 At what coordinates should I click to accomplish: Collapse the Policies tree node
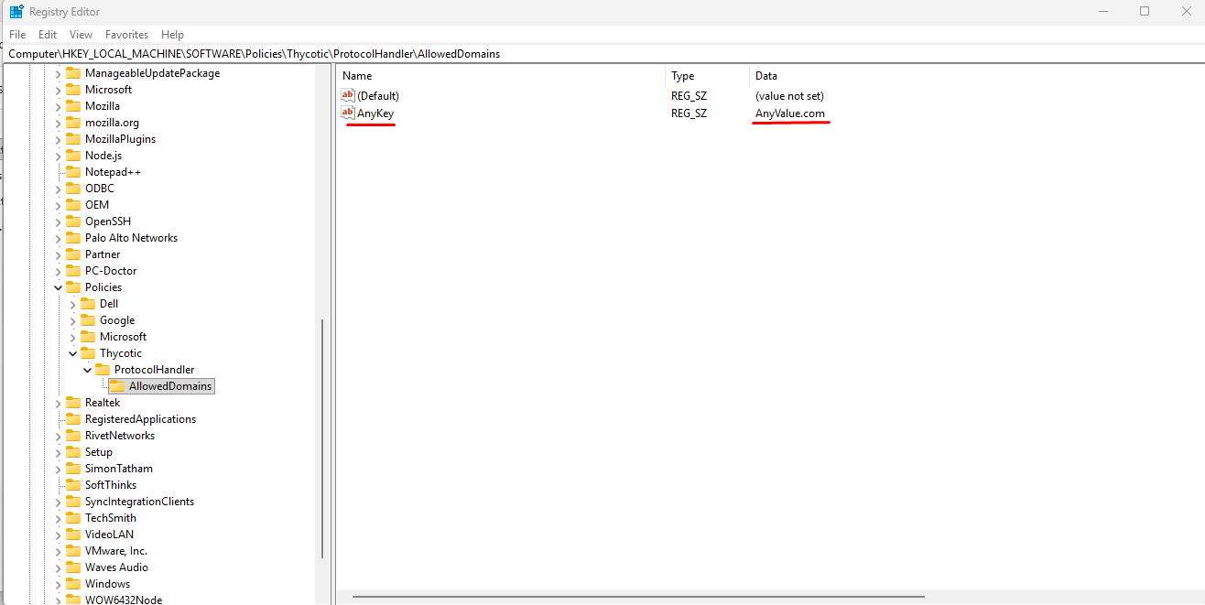click(59, 287)
